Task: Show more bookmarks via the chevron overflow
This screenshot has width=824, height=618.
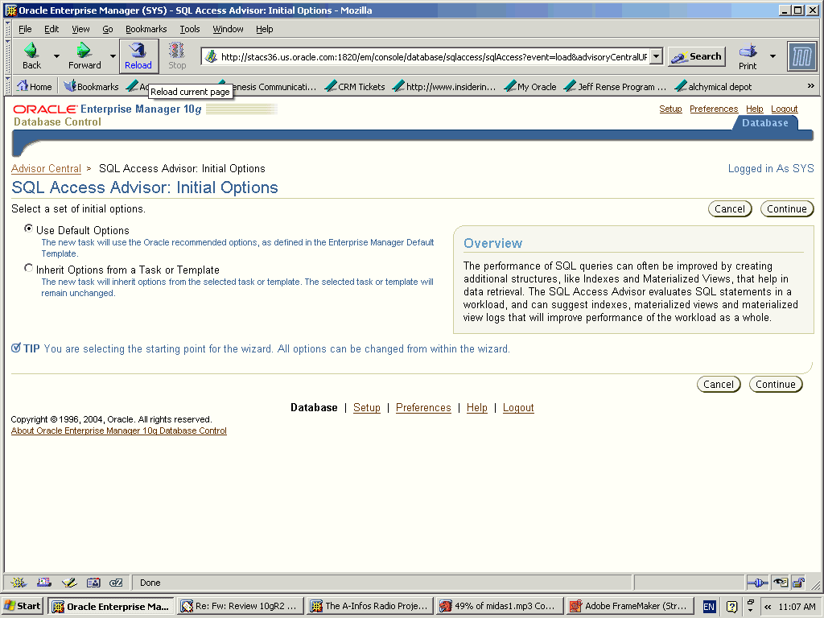Action: click(x=810, y=86)
